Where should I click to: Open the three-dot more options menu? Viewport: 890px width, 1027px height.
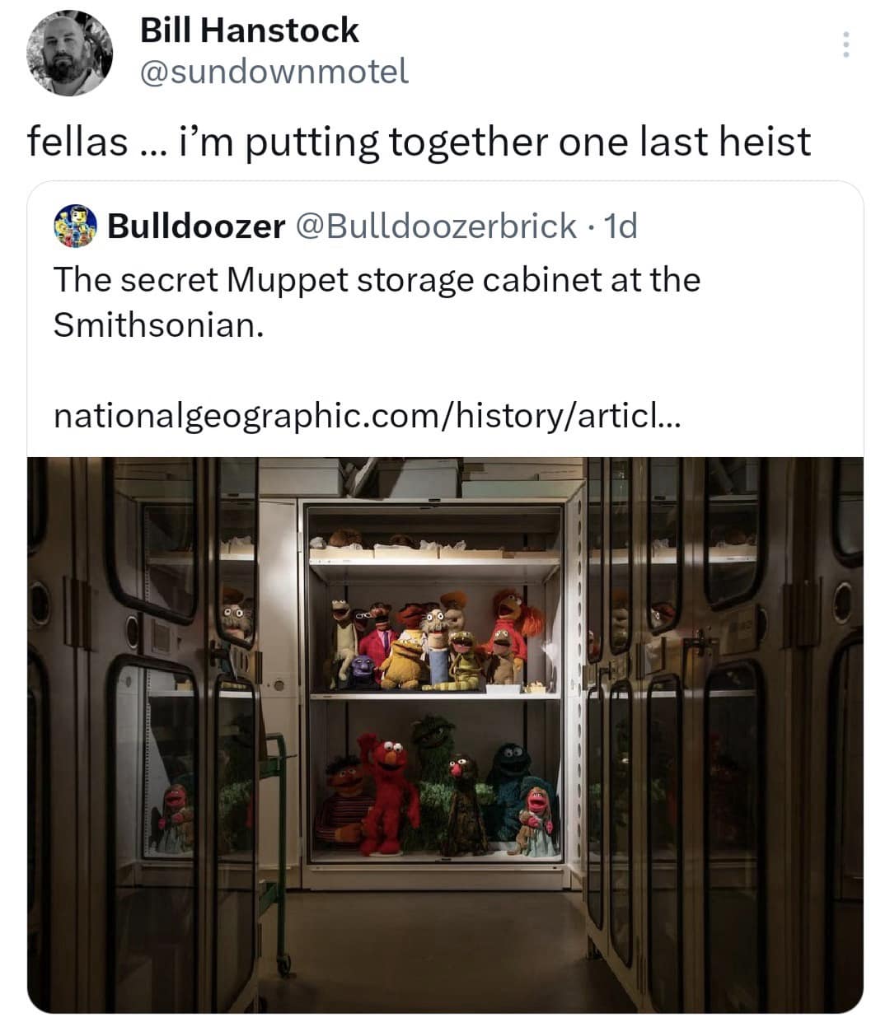[845, 44]
